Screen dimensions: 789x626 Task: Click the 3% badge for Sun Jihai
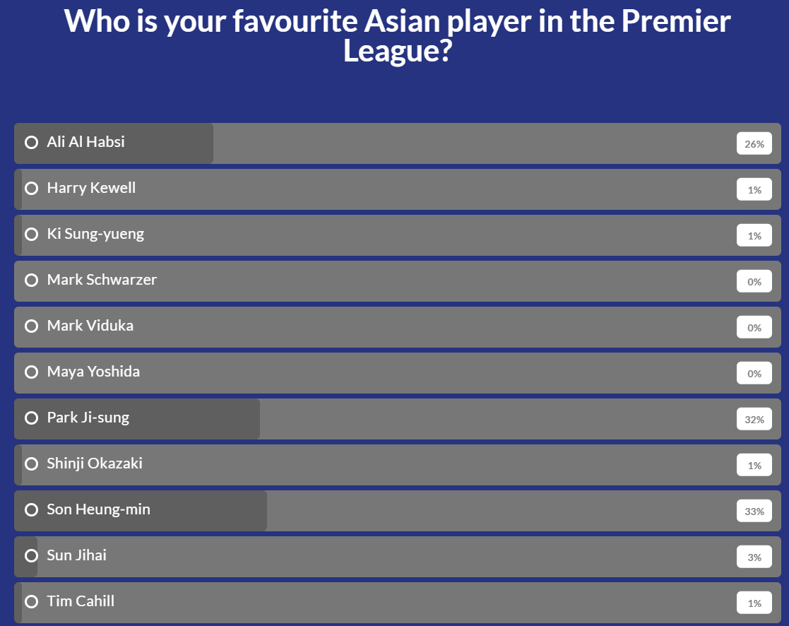click(754, 557)
